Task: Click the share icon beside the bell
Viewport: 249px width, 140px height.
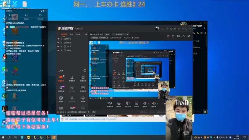Action: tap(189, 36)
